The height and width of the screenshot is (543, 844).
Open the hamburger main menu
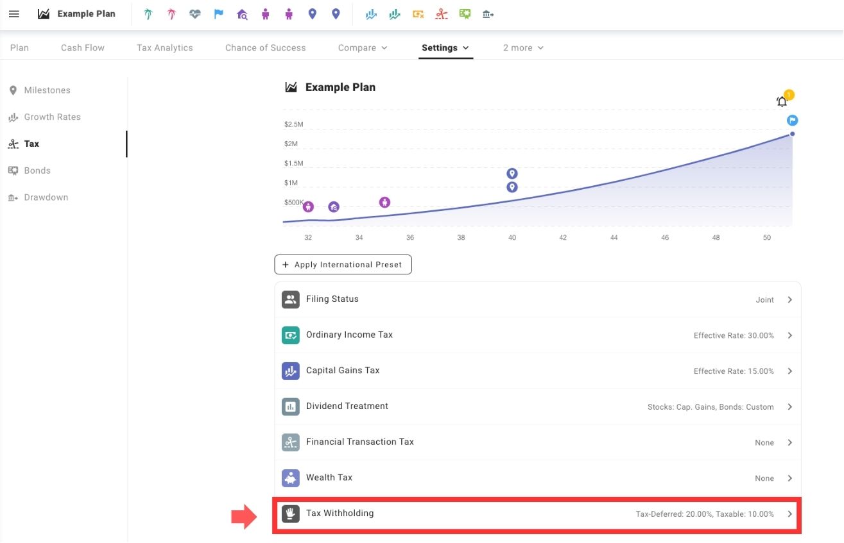click(x=14, y=14)
